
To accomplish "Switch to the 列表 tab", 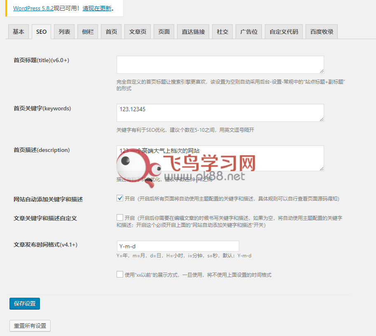I will [x=64, y=32].
